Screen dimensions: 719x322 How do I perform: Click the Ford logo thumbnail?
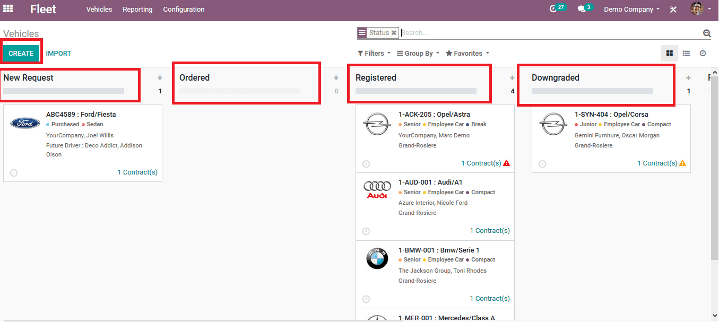25,123
